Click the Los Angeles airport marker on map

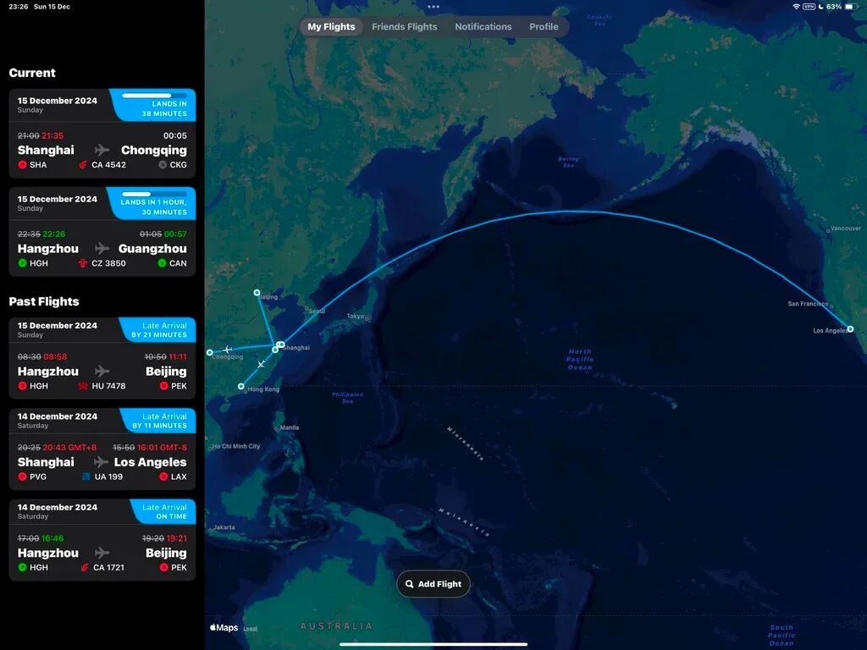(850, 329)
